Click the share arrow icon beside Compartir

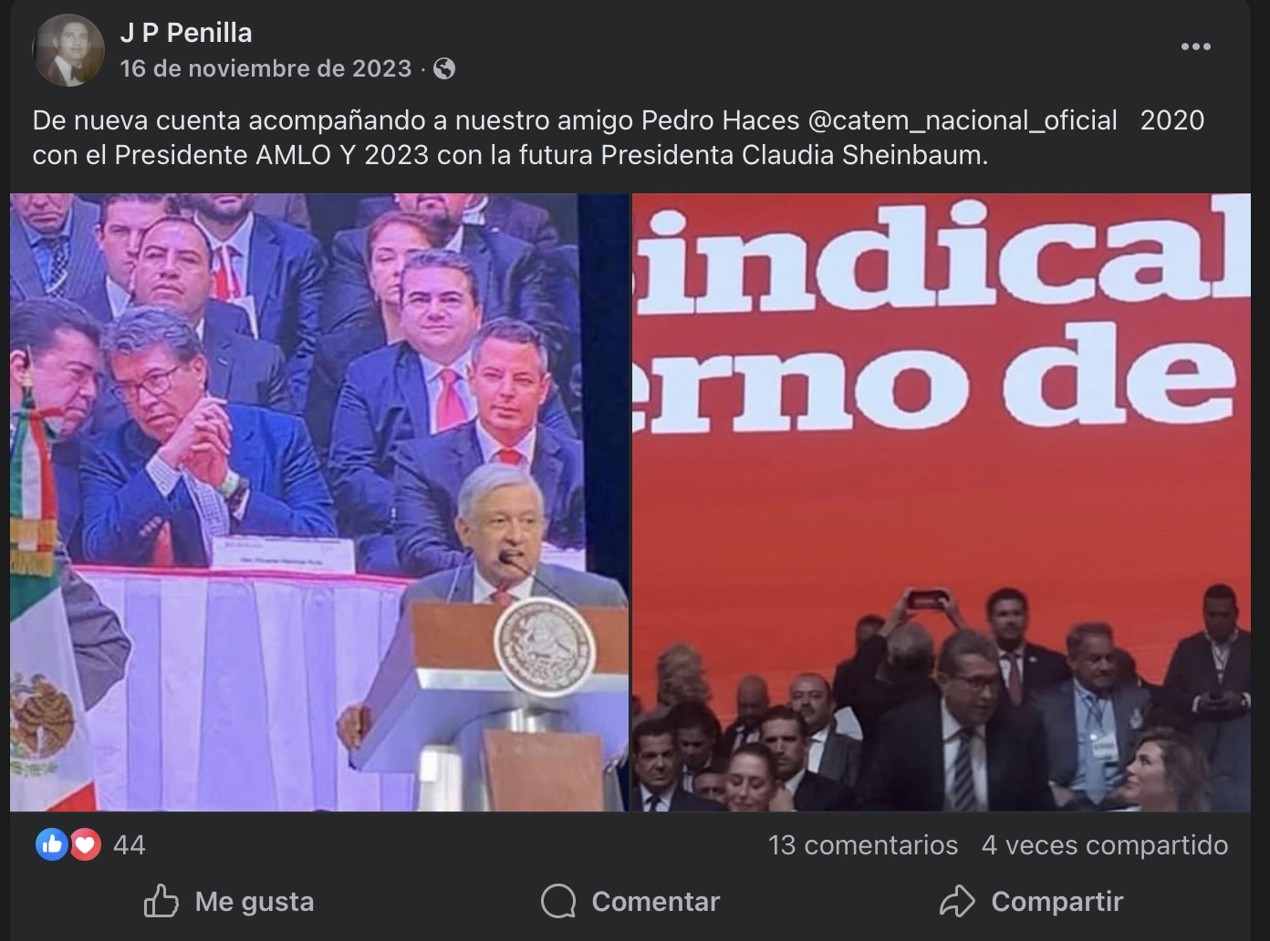tap(957, 901)
